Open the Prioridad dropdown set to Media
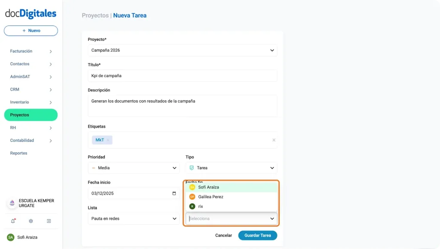The height and width of the screenshot is (249, 440). tap(134, 168)
